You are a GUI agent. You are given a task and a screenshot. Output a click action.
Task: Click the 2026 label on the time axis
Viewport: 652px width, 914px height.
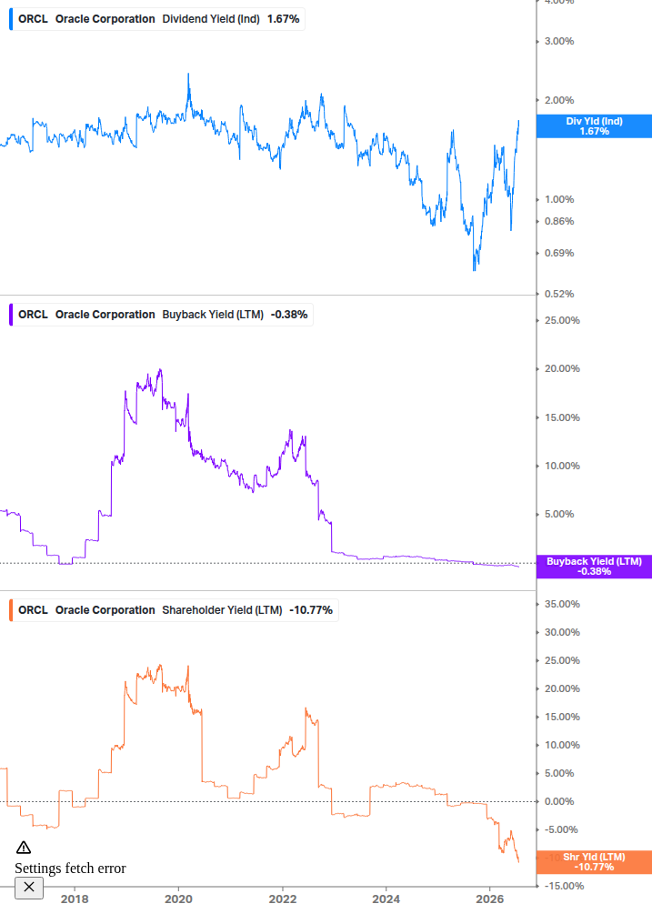click(490, 899)
